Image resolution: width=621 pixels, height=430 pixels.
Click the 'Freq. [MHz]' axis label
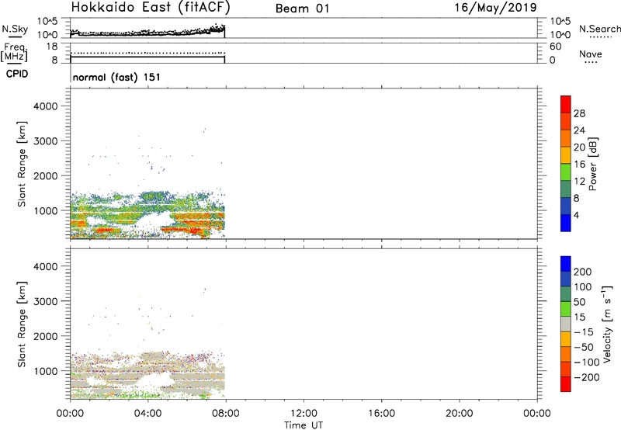click(15, 52)
